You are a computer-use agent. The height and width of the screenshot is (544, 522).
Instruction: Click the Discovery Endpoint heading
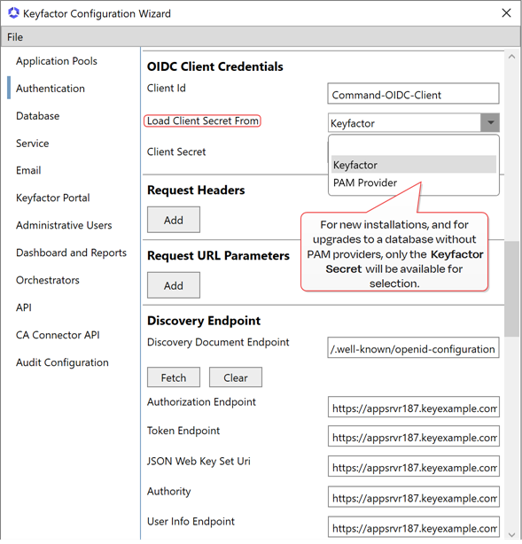pyautogui.click(x=204, y=321)
